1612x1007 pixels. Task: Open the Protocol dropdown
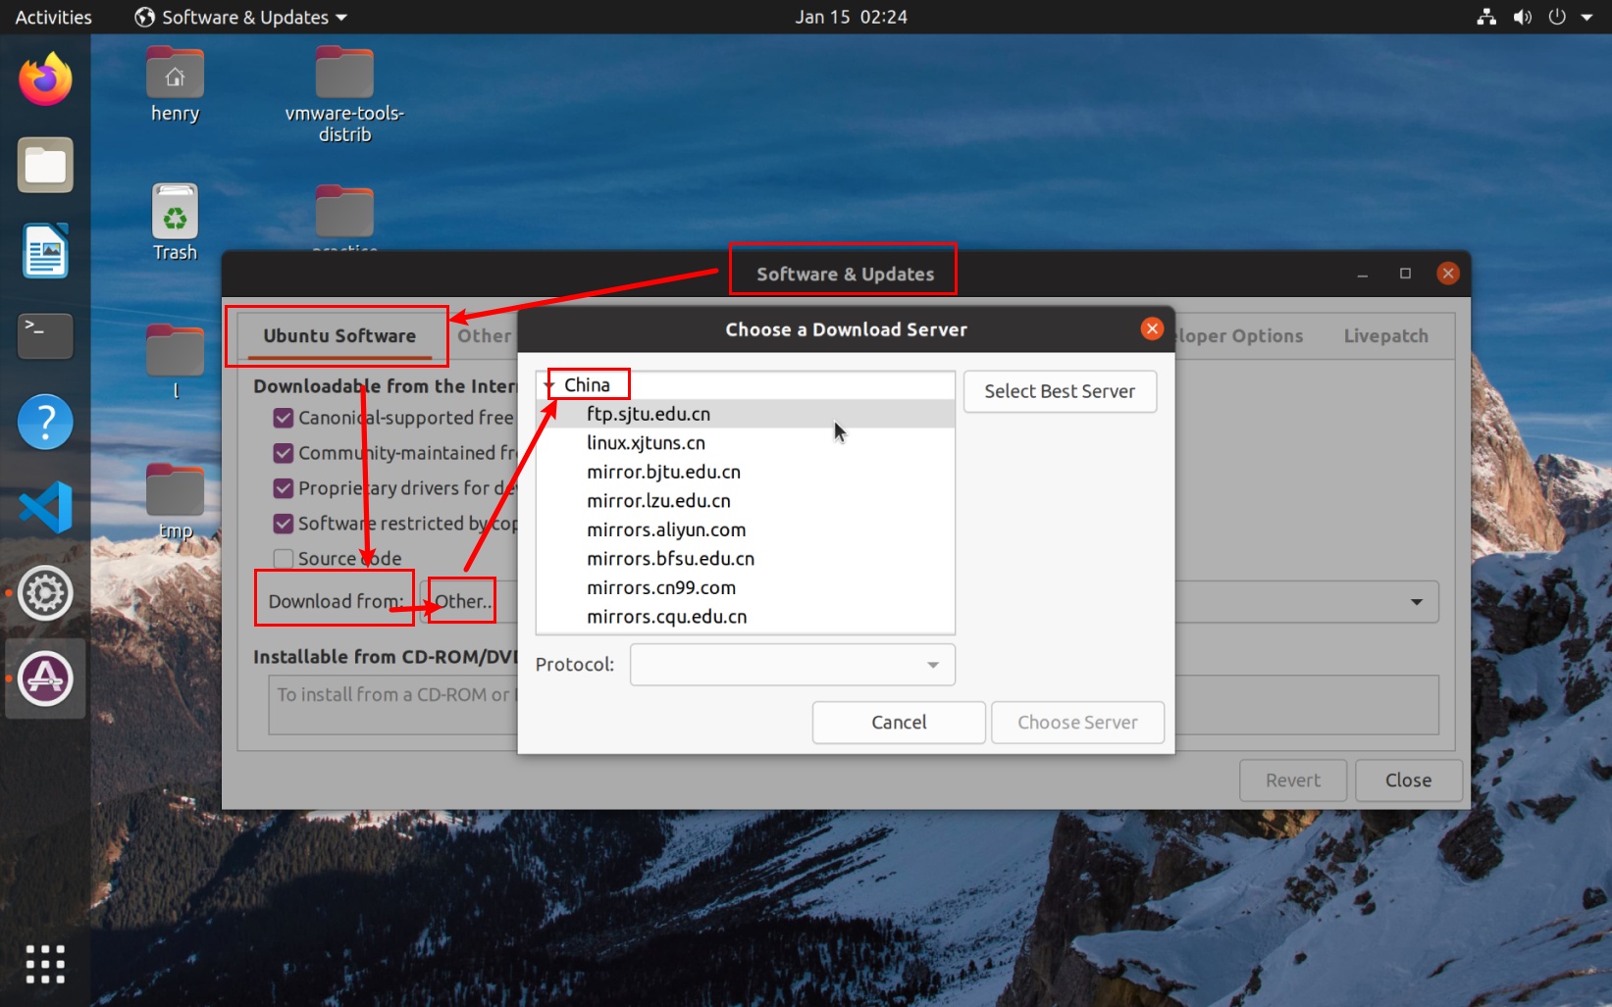click(792, 665)
